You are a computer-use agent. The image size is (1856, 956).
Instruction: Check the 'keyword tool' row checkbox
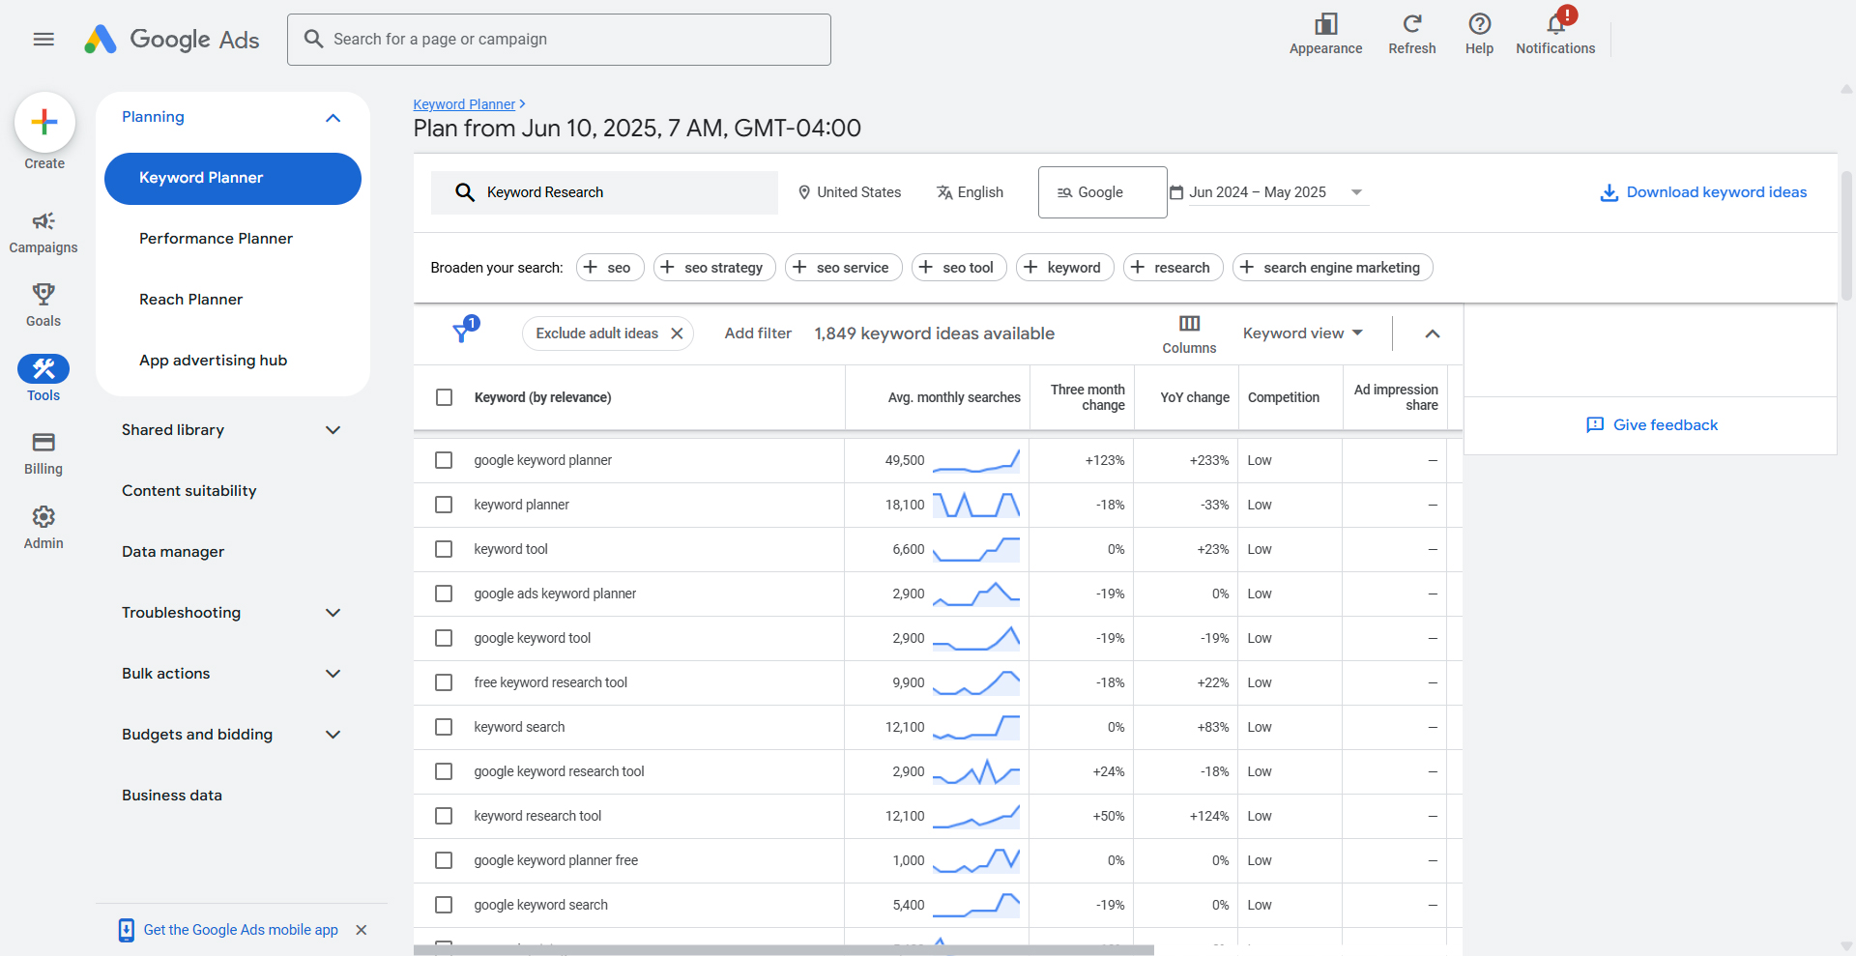tap(444, 549)
